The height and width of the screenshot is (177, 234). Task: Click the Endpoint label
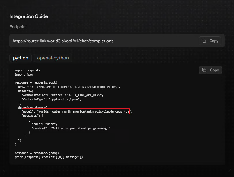tap(18, 27)
